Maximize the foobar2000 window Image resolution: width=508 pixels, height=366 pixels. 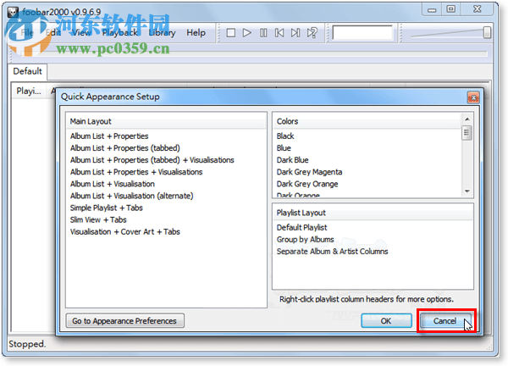(x=451, y=9)
